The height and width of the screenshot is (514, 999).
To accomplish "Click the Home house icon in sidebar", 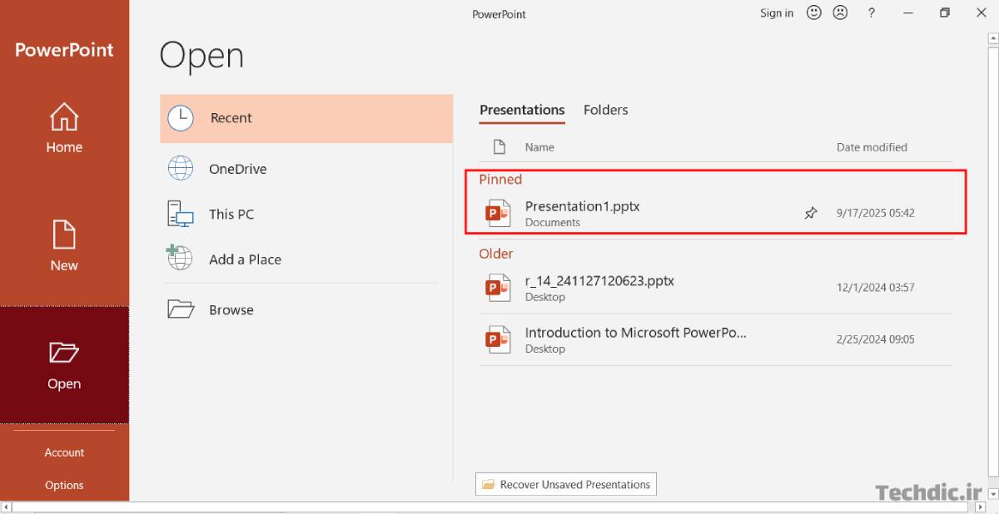I will coord(64,117).
